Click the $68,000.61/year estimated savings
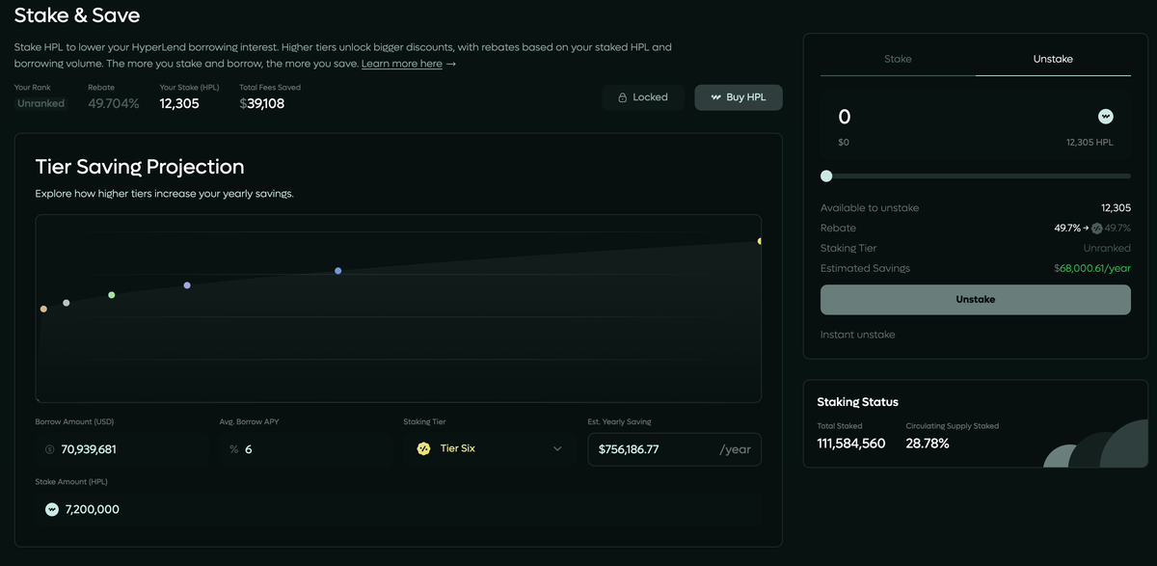Viewport: 1157px width, 566px height. [1092, 268]
